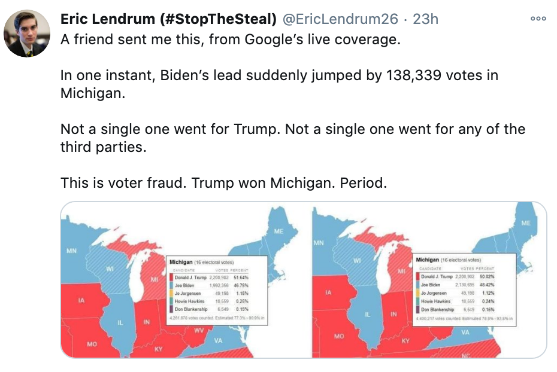
Task: Open the right Michigan map image
Action: 429,280
